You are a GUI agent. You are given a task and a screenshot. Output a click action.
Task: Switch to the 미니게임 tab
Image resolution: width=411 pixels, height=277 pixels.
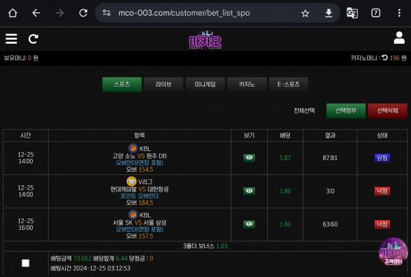pyautogui.click(x=206, y=84)
